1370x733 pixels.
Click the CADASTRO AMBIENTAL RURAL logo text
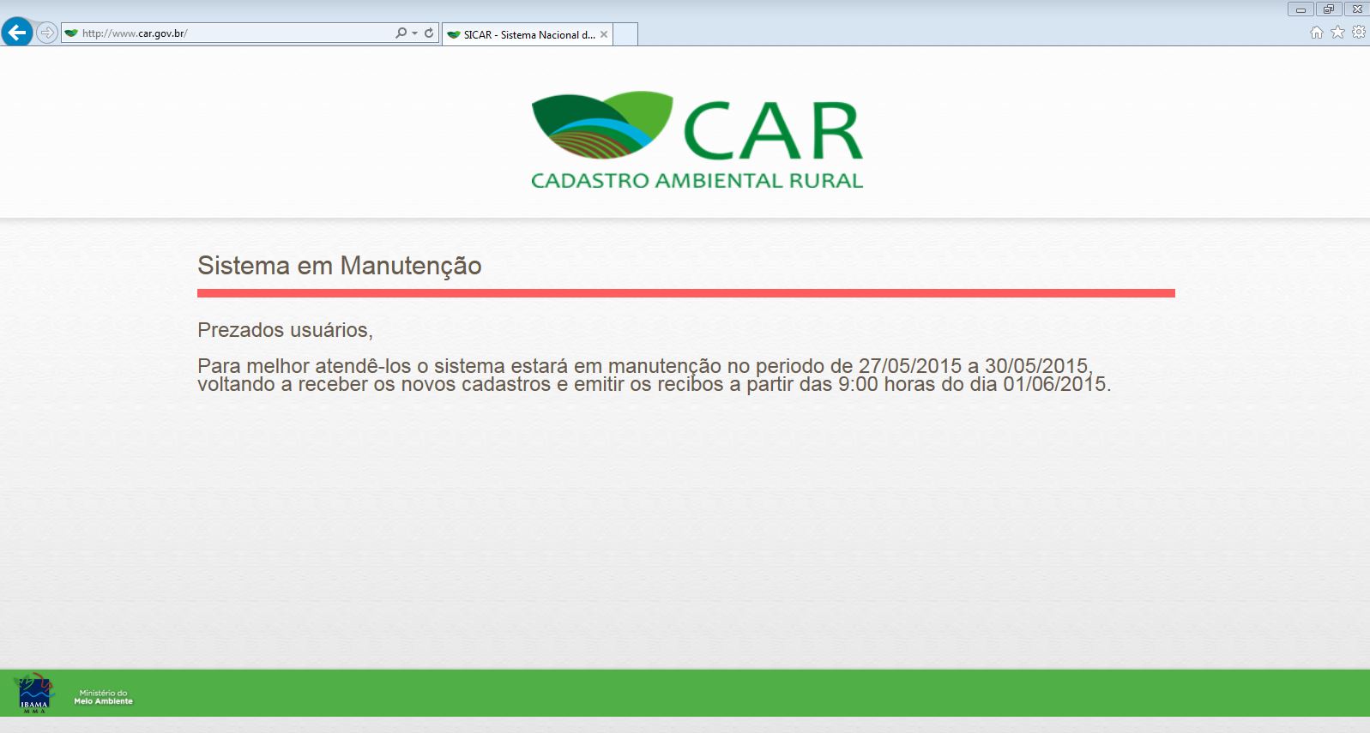click(x=697, y=181)
